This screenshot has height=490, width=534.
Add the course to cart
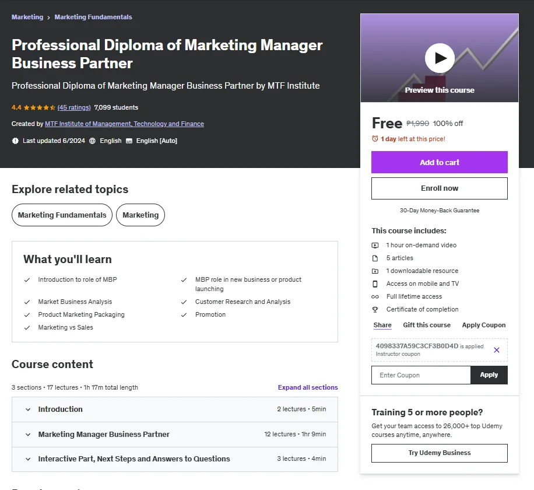tap(440, 162)
